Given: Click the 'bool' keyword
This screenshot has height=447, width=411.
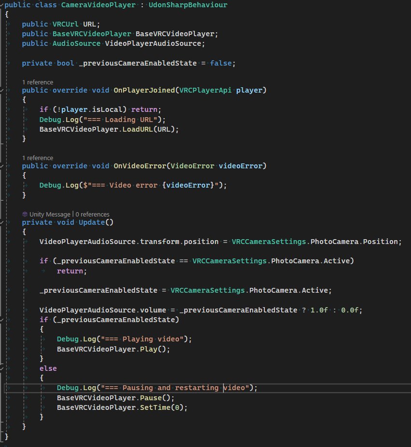Looking at the screenshot, I should coord(65,63).
